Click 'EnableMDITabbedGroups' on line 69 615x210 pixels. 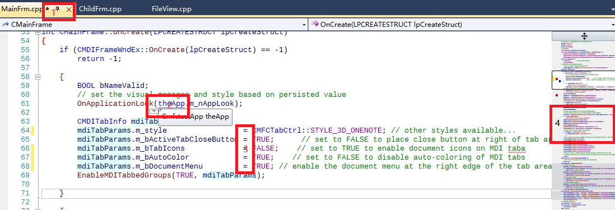pos(124,175)
